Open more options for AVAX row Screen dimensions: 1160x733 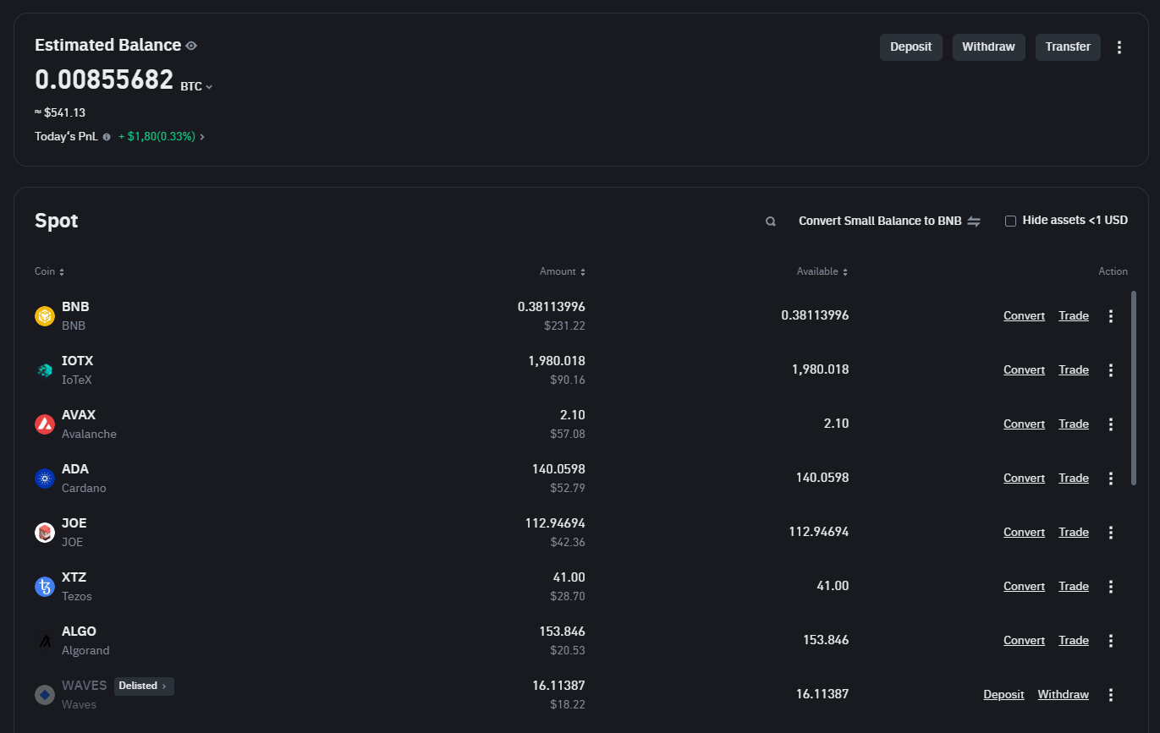click(x=1111, y=424)
